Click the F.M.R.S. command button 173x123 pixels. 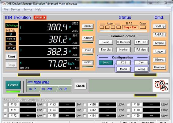pyautogui.click(x=160, y=35)
